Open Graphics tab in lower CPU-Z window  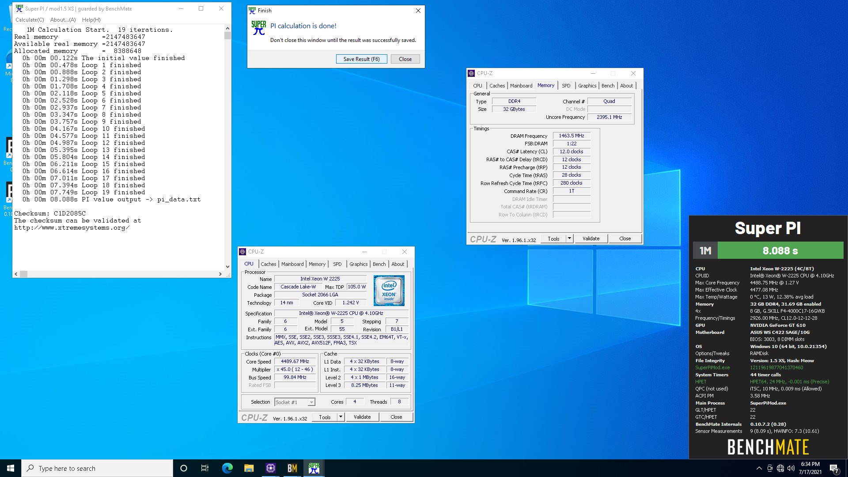pos(358,264)
